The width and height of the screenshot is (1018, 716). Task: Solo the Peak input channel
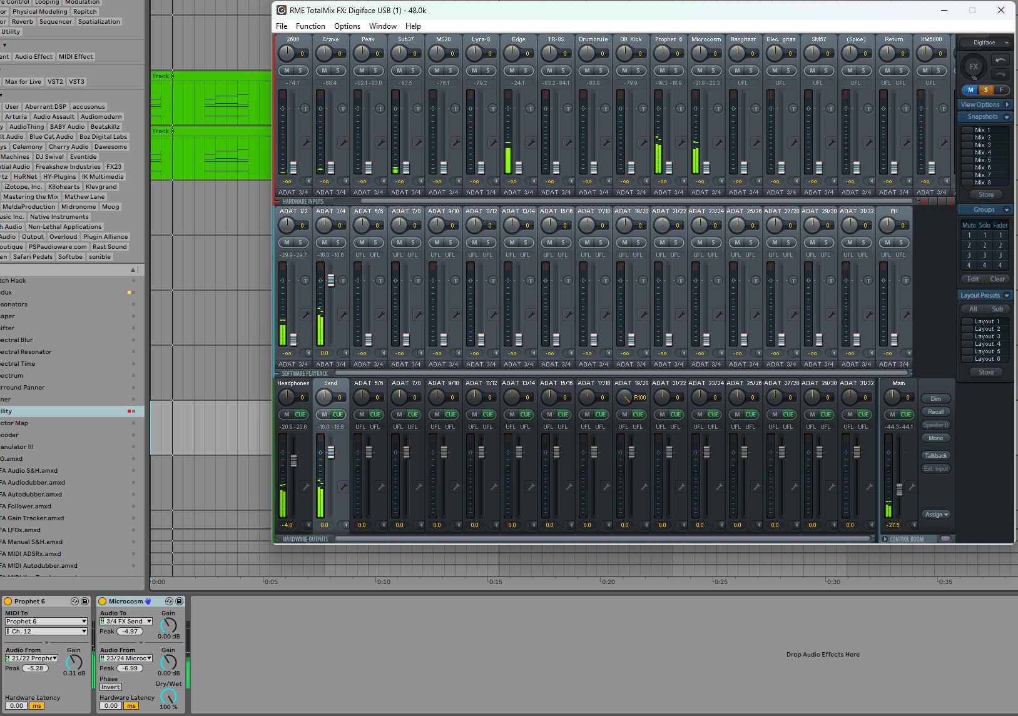tap(375, 70)
